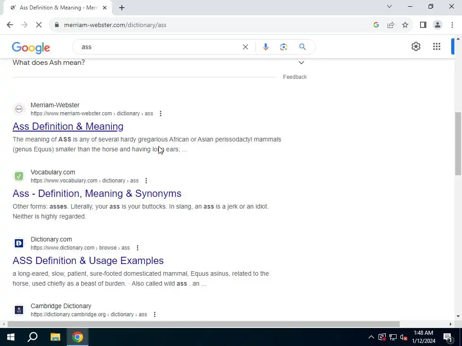
Task: Search by image with Lens icon
Action: click(x=283, y=47)
